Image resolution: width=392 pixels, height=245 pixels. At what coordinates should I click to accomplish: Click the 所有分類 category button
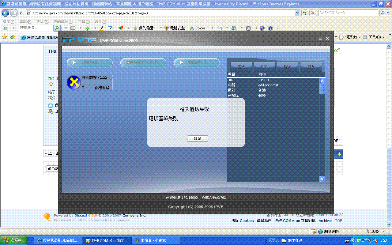(x=90, y=63)
